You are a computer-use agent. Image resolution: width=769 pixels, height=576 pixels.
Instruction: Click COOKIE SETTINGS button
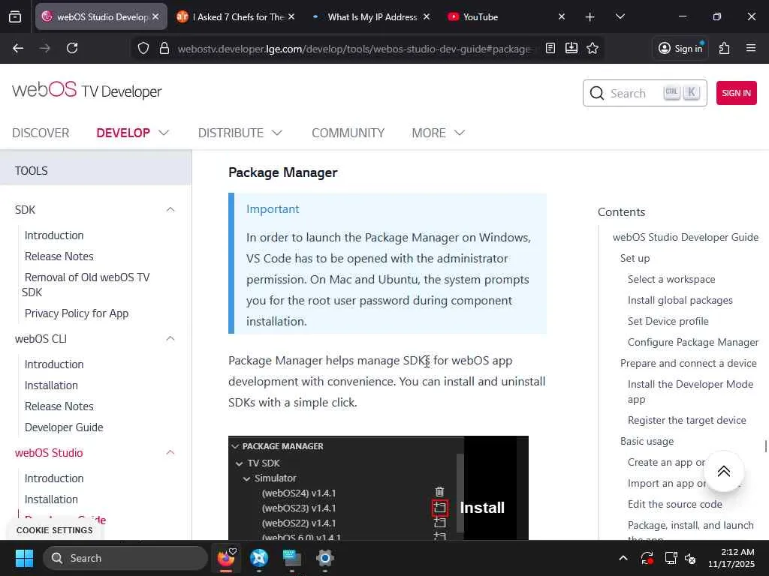[x=54, y=530]
